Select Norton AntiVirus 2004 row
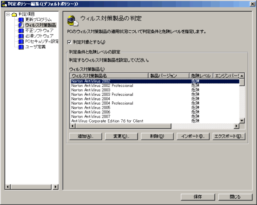The width and height of the screenshot is (257, 205). pyautogui.click(x=155, y=99)
